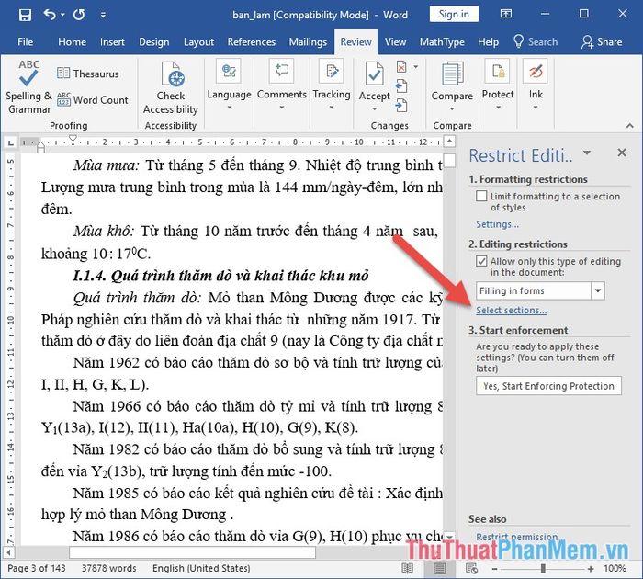This screenshot has width=643, height=579.
Task: Go to the Next change
Action: point(401,106)
